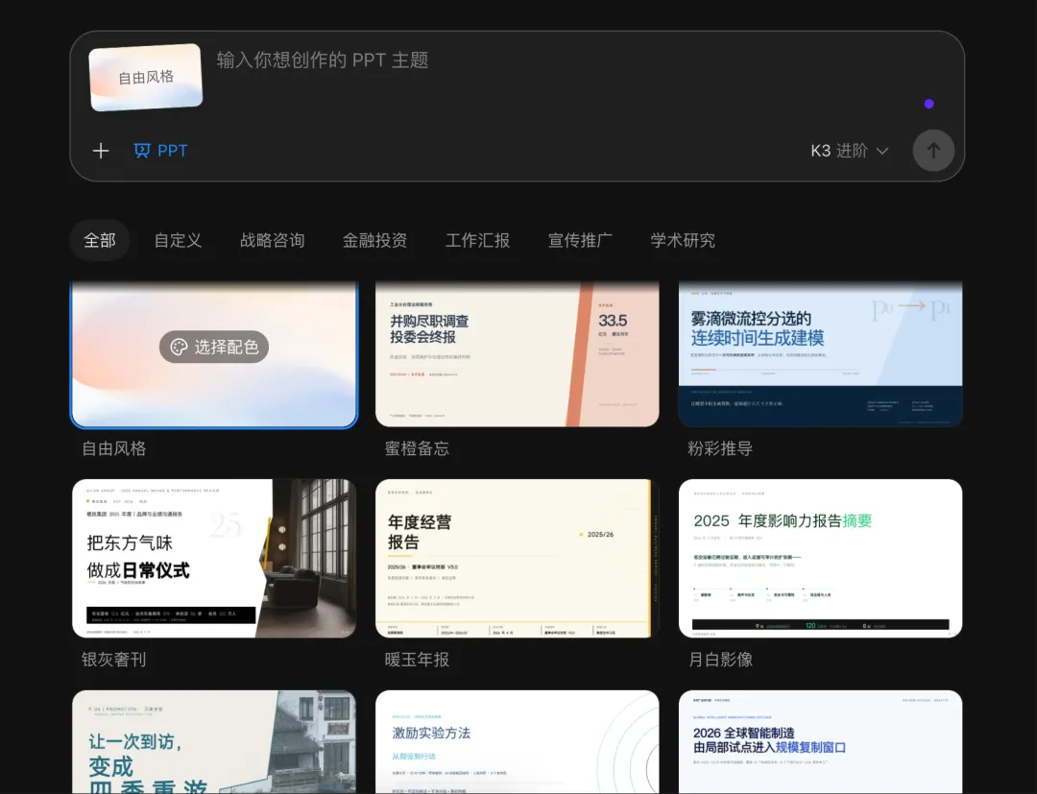The image size is (1037, 794).
Task: Click the purple dot indicator in input box
Action: (929, 104)
